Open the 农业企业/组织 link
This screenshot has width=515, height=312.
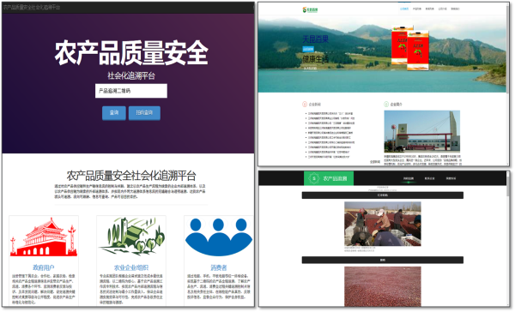[x=131, y=267]
